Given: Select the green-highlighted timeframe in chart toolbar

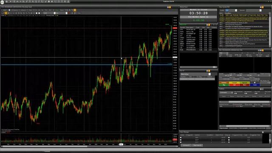Looking at the screenshot, I should 57,10.
